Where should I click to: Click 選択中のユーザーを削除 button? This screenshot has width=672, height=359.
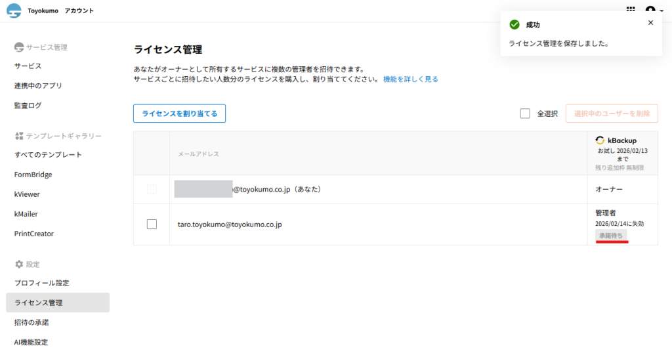click(612, 114)
